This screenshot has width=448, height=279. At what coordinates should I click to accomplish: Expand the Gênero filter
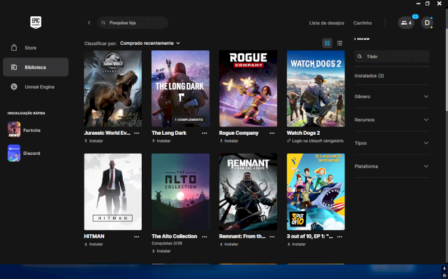391,96
